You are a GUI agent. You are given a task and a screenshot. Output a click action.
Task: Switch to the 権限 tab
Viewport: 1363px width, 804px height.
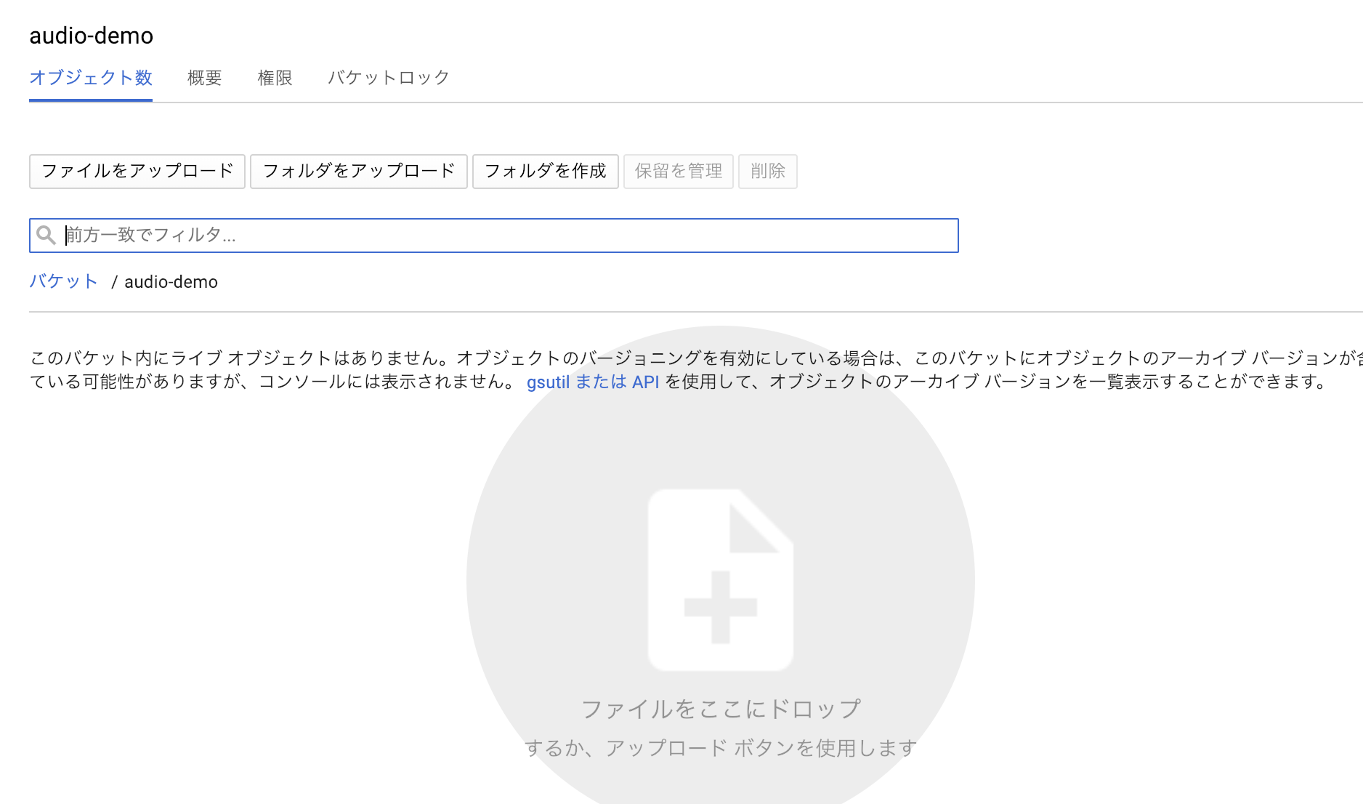coord(275,78)
